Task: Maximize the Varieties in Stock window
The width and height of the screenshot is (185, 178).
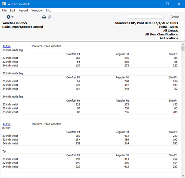Action: tap(167, 4)
